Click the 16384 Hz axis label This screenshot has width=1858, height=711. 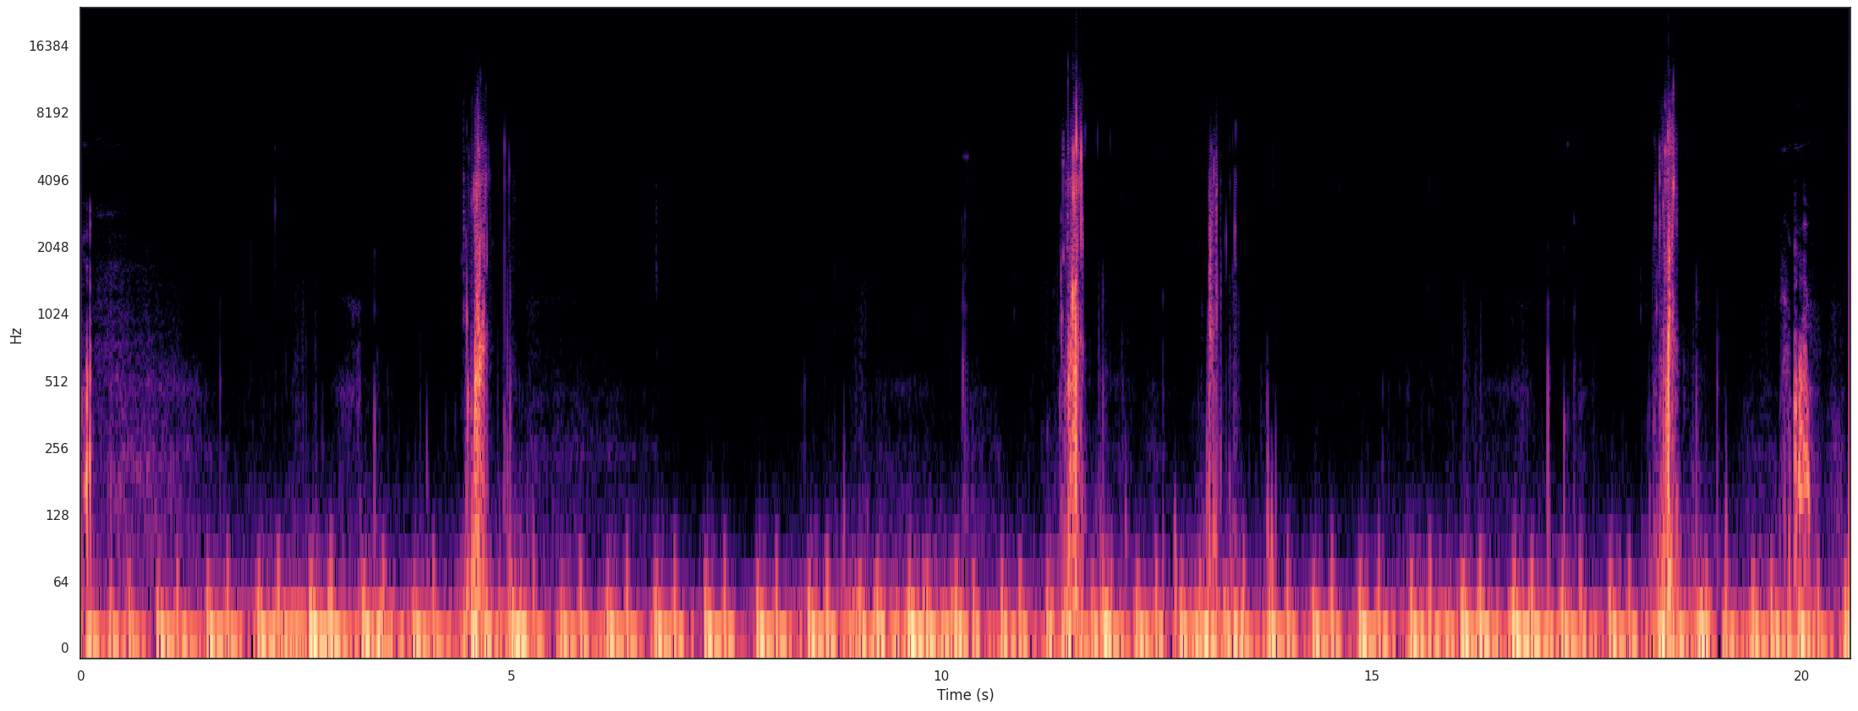tap(48, 46)
